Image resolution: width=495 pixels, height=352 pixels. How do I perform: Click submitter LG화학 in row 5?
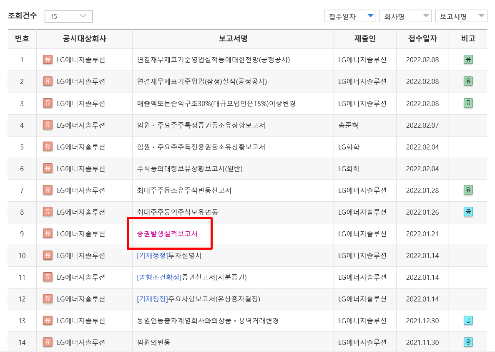point(349,147)
